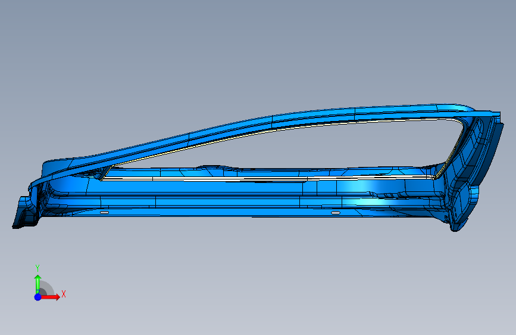The width and height of the screenshot is (516, 335).
Task: Select the right oval slot hole on model
Action: coord(335,213)
